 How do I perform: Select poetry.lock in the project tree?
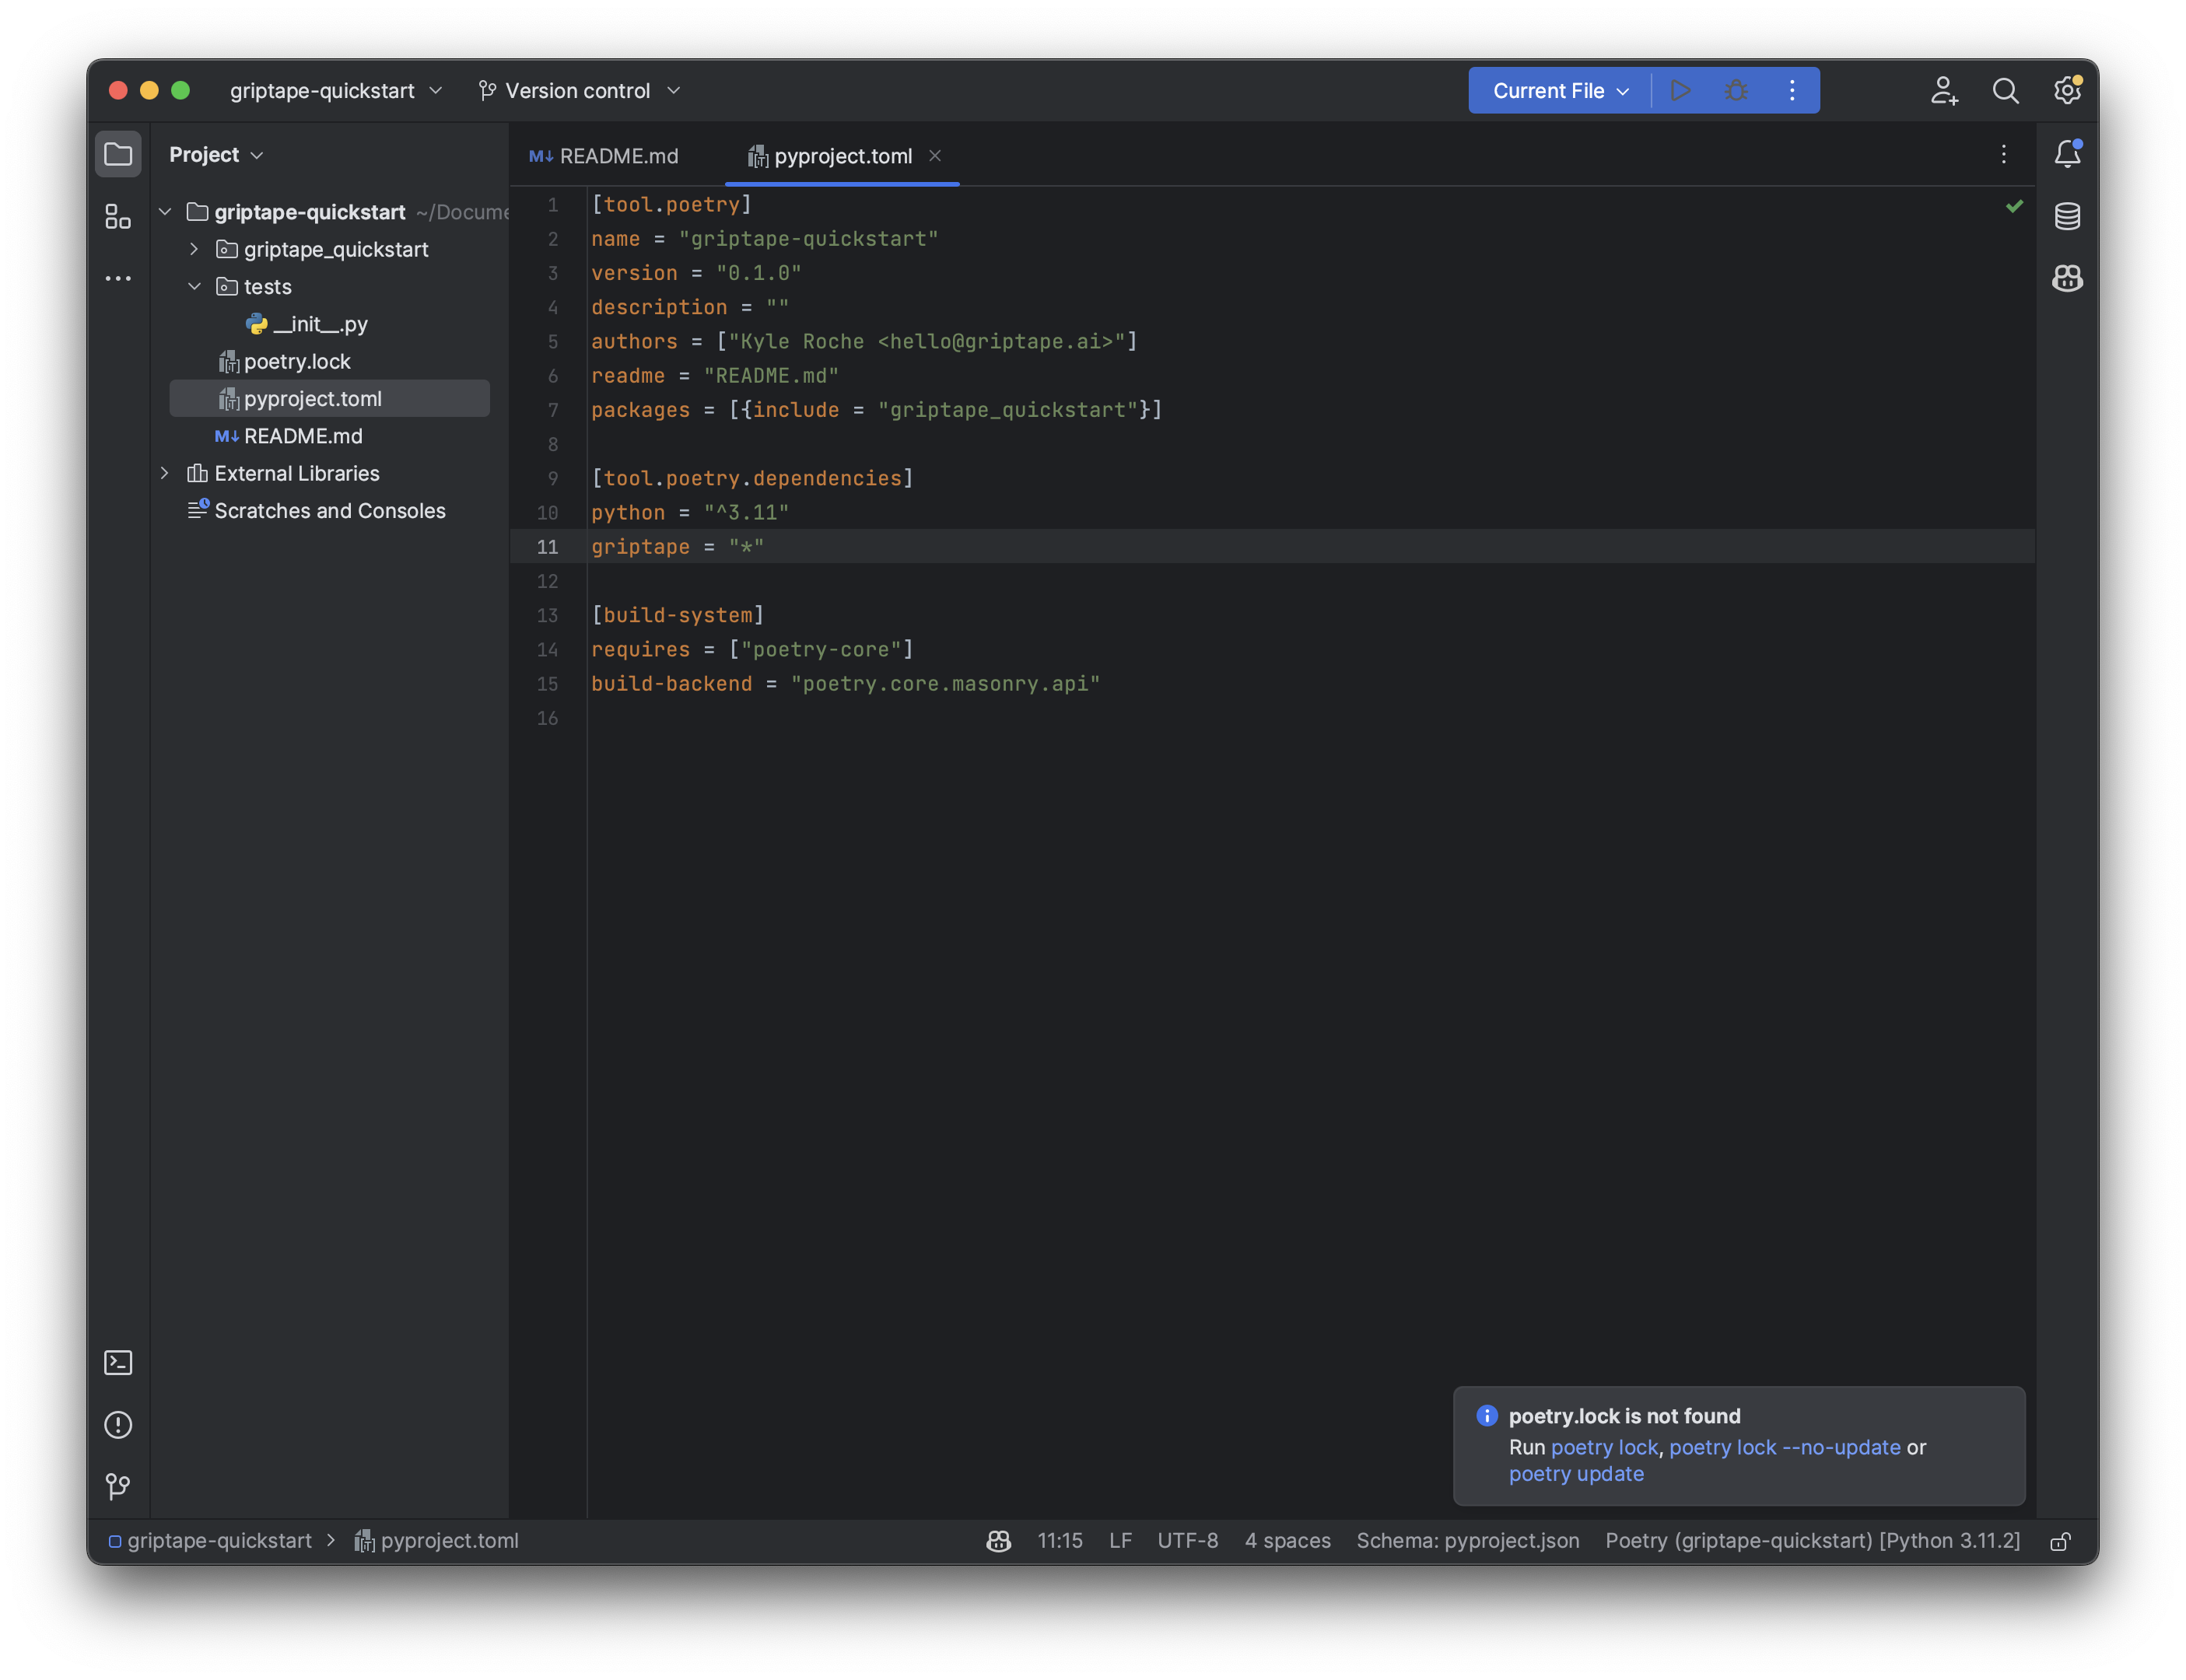(297, 361)
